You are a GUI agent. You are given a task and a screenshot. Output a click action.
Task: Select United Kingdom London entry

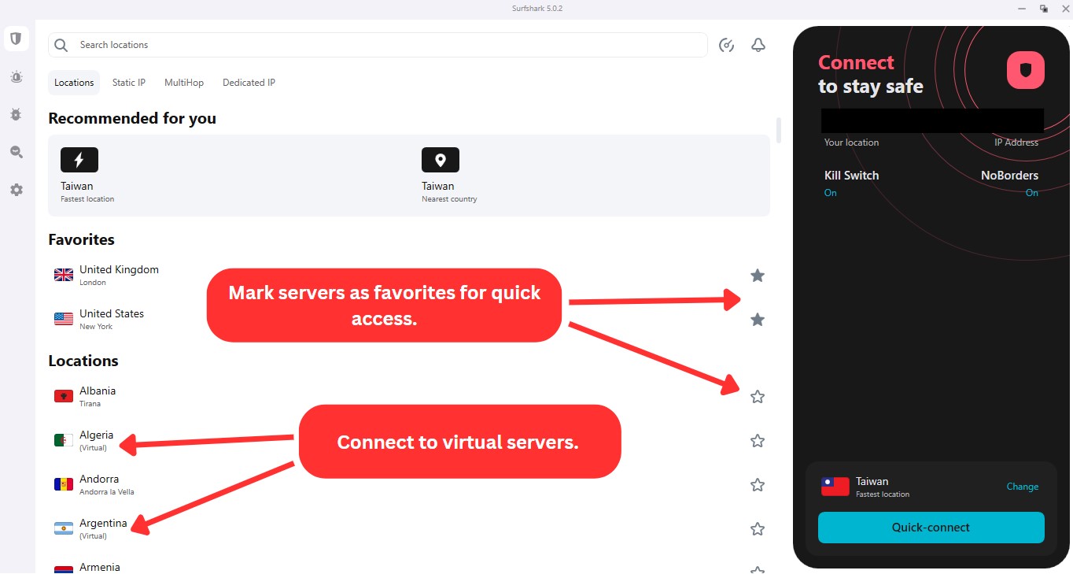(409, 275)
